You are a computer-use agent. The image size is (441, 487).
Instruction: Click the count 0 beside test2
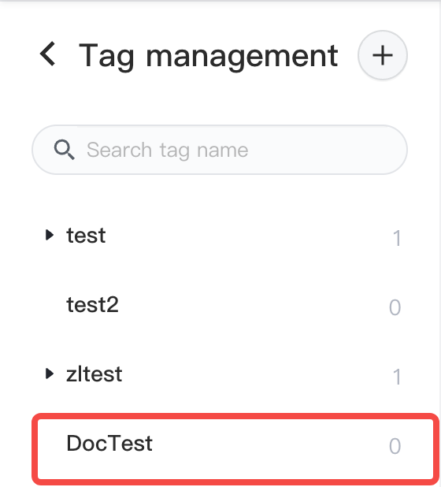pyautogui.click(x=395, y=307)
